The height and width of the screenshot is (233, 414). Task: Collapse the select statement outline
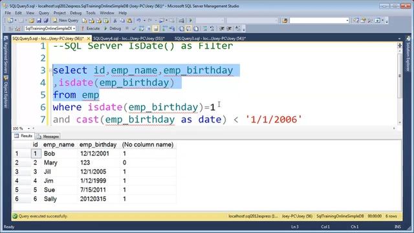(x=50, y=71)
